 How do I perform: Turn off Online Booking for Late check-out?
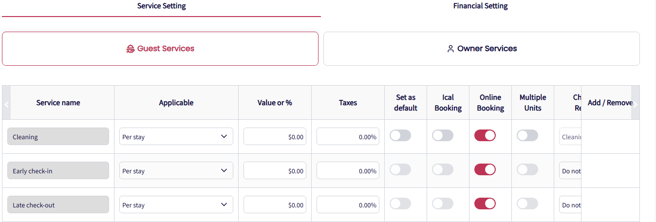pyautogui.click(x=485, y=203)
